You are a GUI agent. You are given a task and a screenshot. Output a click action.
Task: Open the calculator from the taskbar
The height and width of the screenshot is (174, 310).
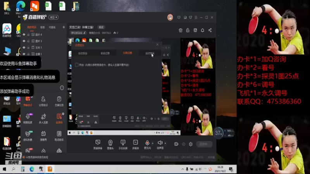coord(23,169)
